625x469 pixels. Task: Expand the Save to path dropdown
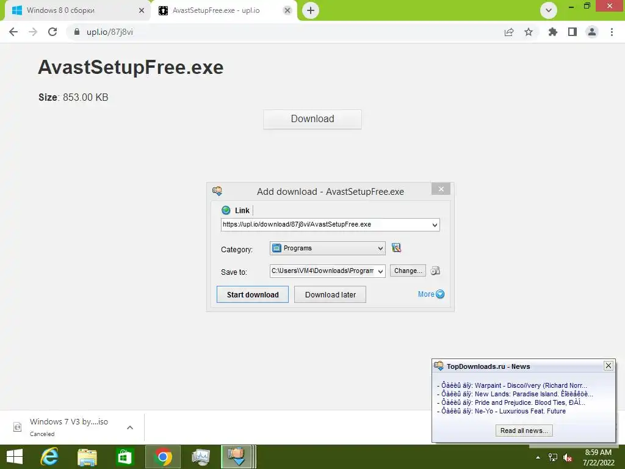pos(381,271)
